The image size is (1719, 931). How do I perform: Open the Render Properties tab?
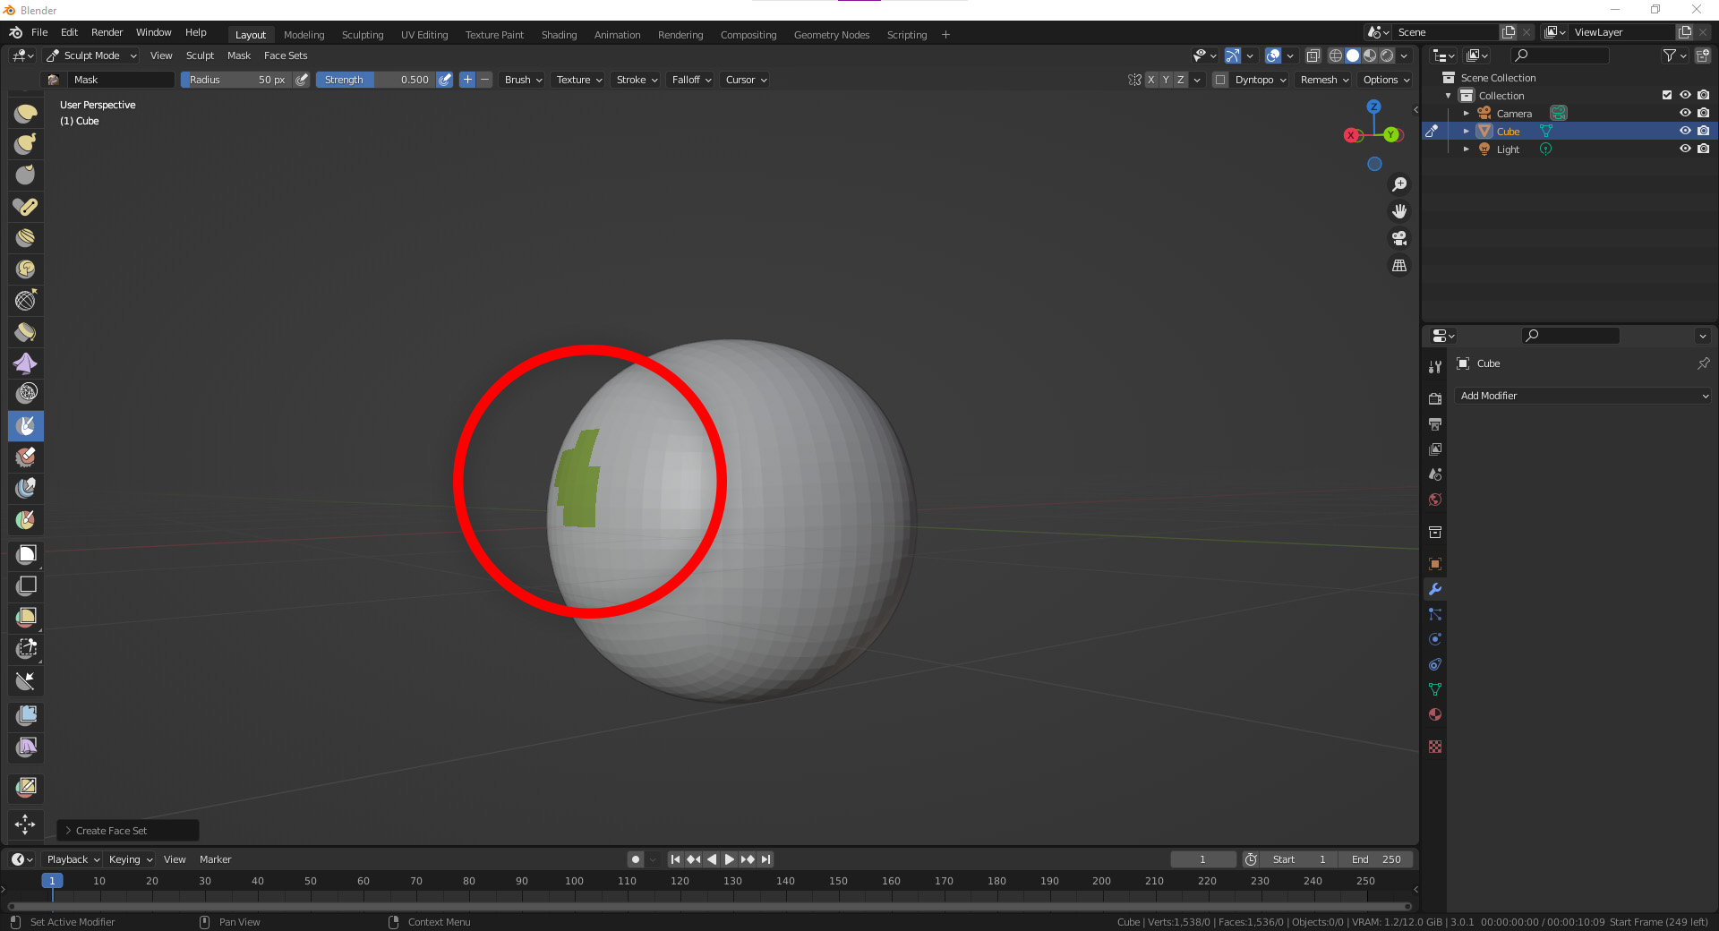point(1434,397)
